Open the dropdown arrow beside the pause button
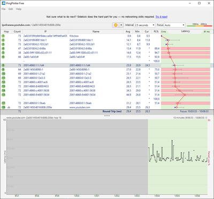This screenshot has height=199, width=214. tap(121, 25)
